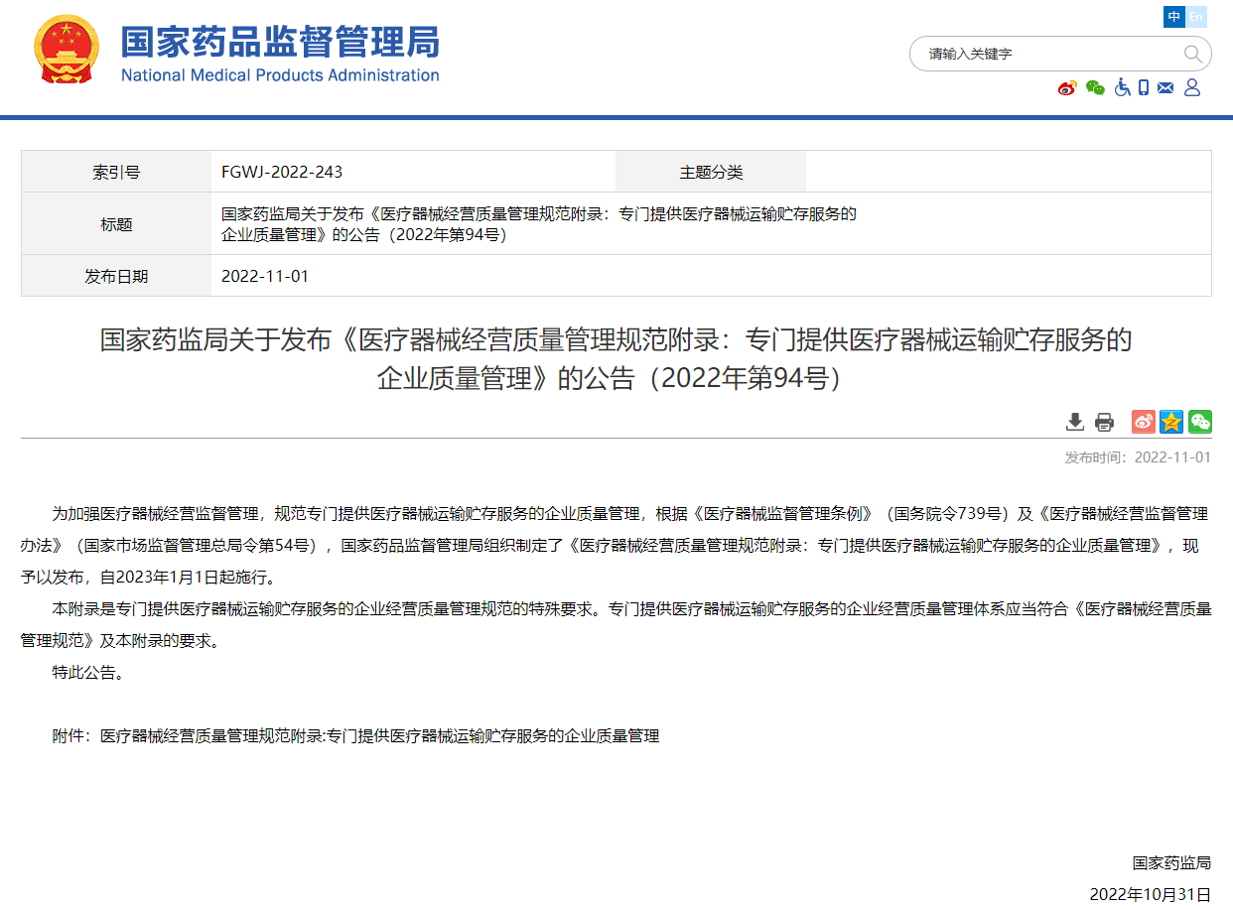Viewport: 1233px width, 909px height.
Task: Open the accessibility service icon
Action: tap(1122, 87)
